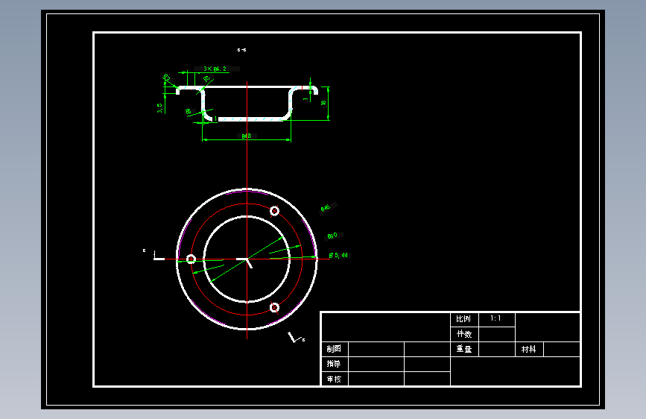Click the "ø60" diameter label
This screenshot has height=419, width=646.
(x=332, y=236)
